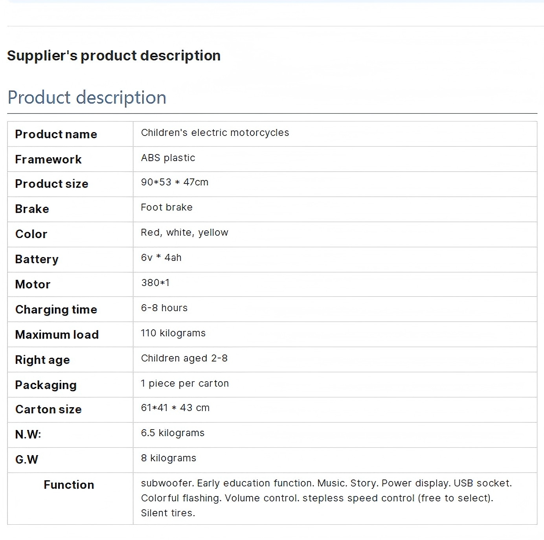Select the "Motor" row label
The width and height of the screenshot is (544, 540).
tap(33, 285)
